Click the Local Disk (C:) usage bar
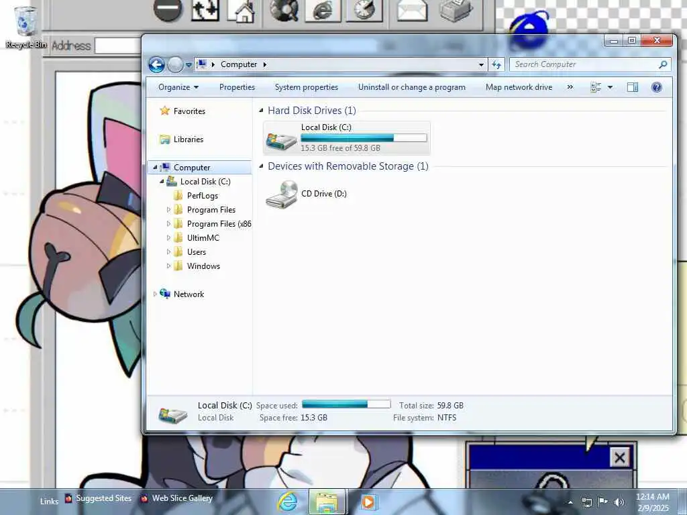Screen dimensions: 687x515 tap(364, 138)
